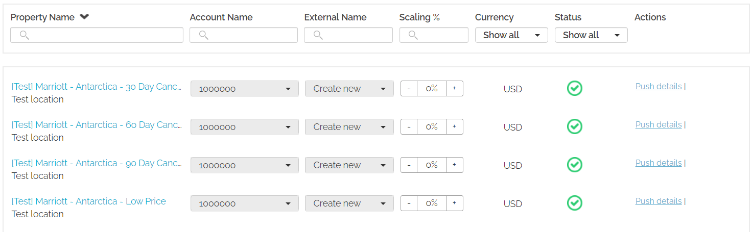This screenshot has width=752, height=232.
Task: Increase scaling percent for 30 Day row
Action: click(454, 88)
